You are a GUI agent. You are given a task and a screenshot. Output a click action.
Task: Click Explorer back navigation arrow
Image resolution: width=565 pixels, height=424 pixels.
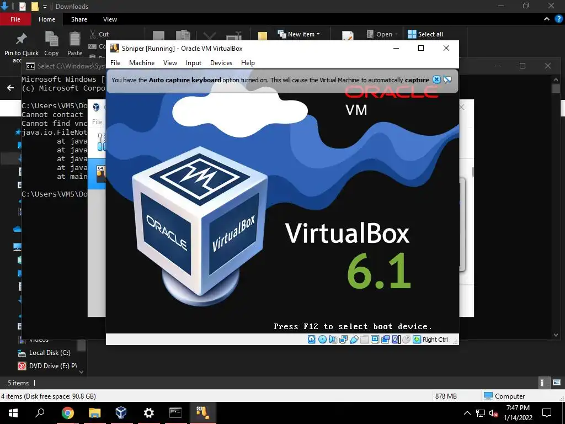(x=10, y=88)
